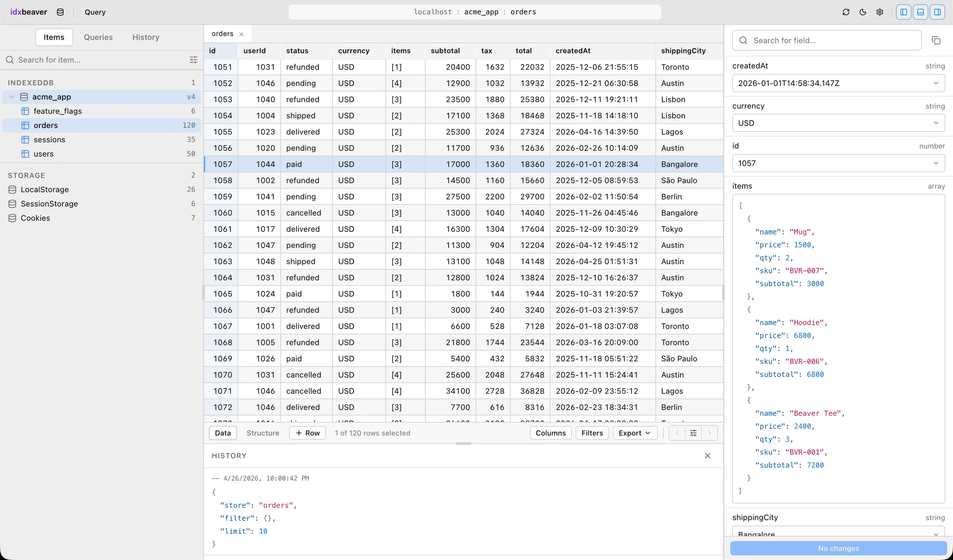Go to previous page arrow
Viewport: 953px width, 560px height.
677,433
